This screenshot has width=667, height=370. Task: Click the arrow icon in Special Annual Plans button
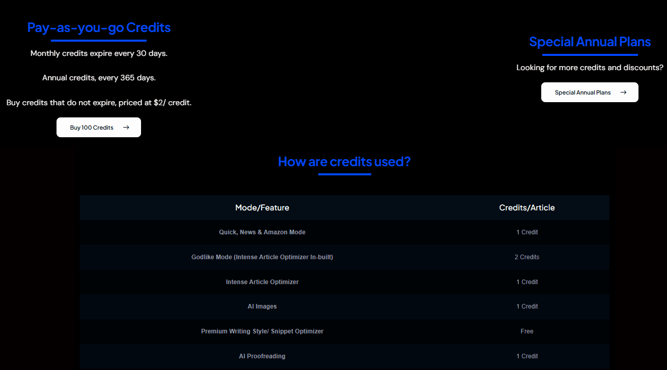click(623, 92)
